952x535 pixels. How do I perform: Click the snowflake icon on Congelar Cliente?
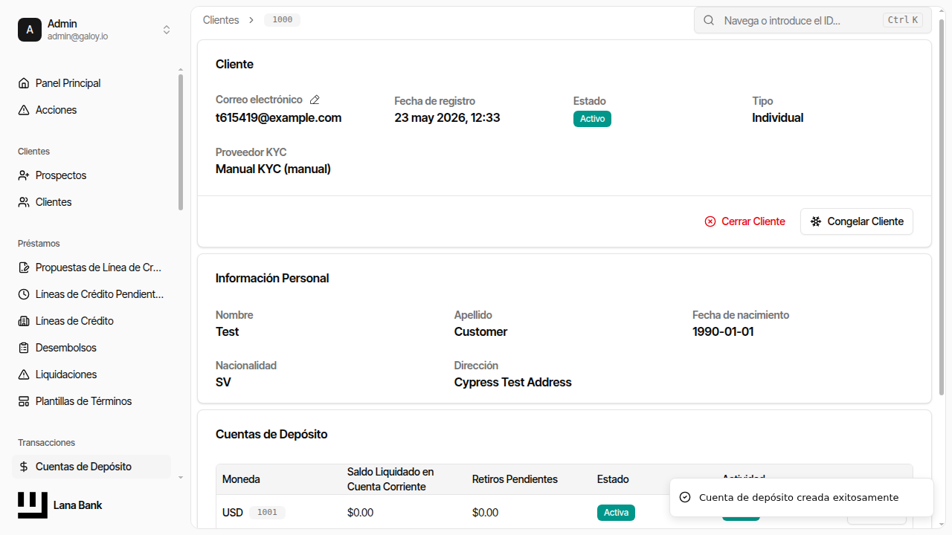pos(816,221)
